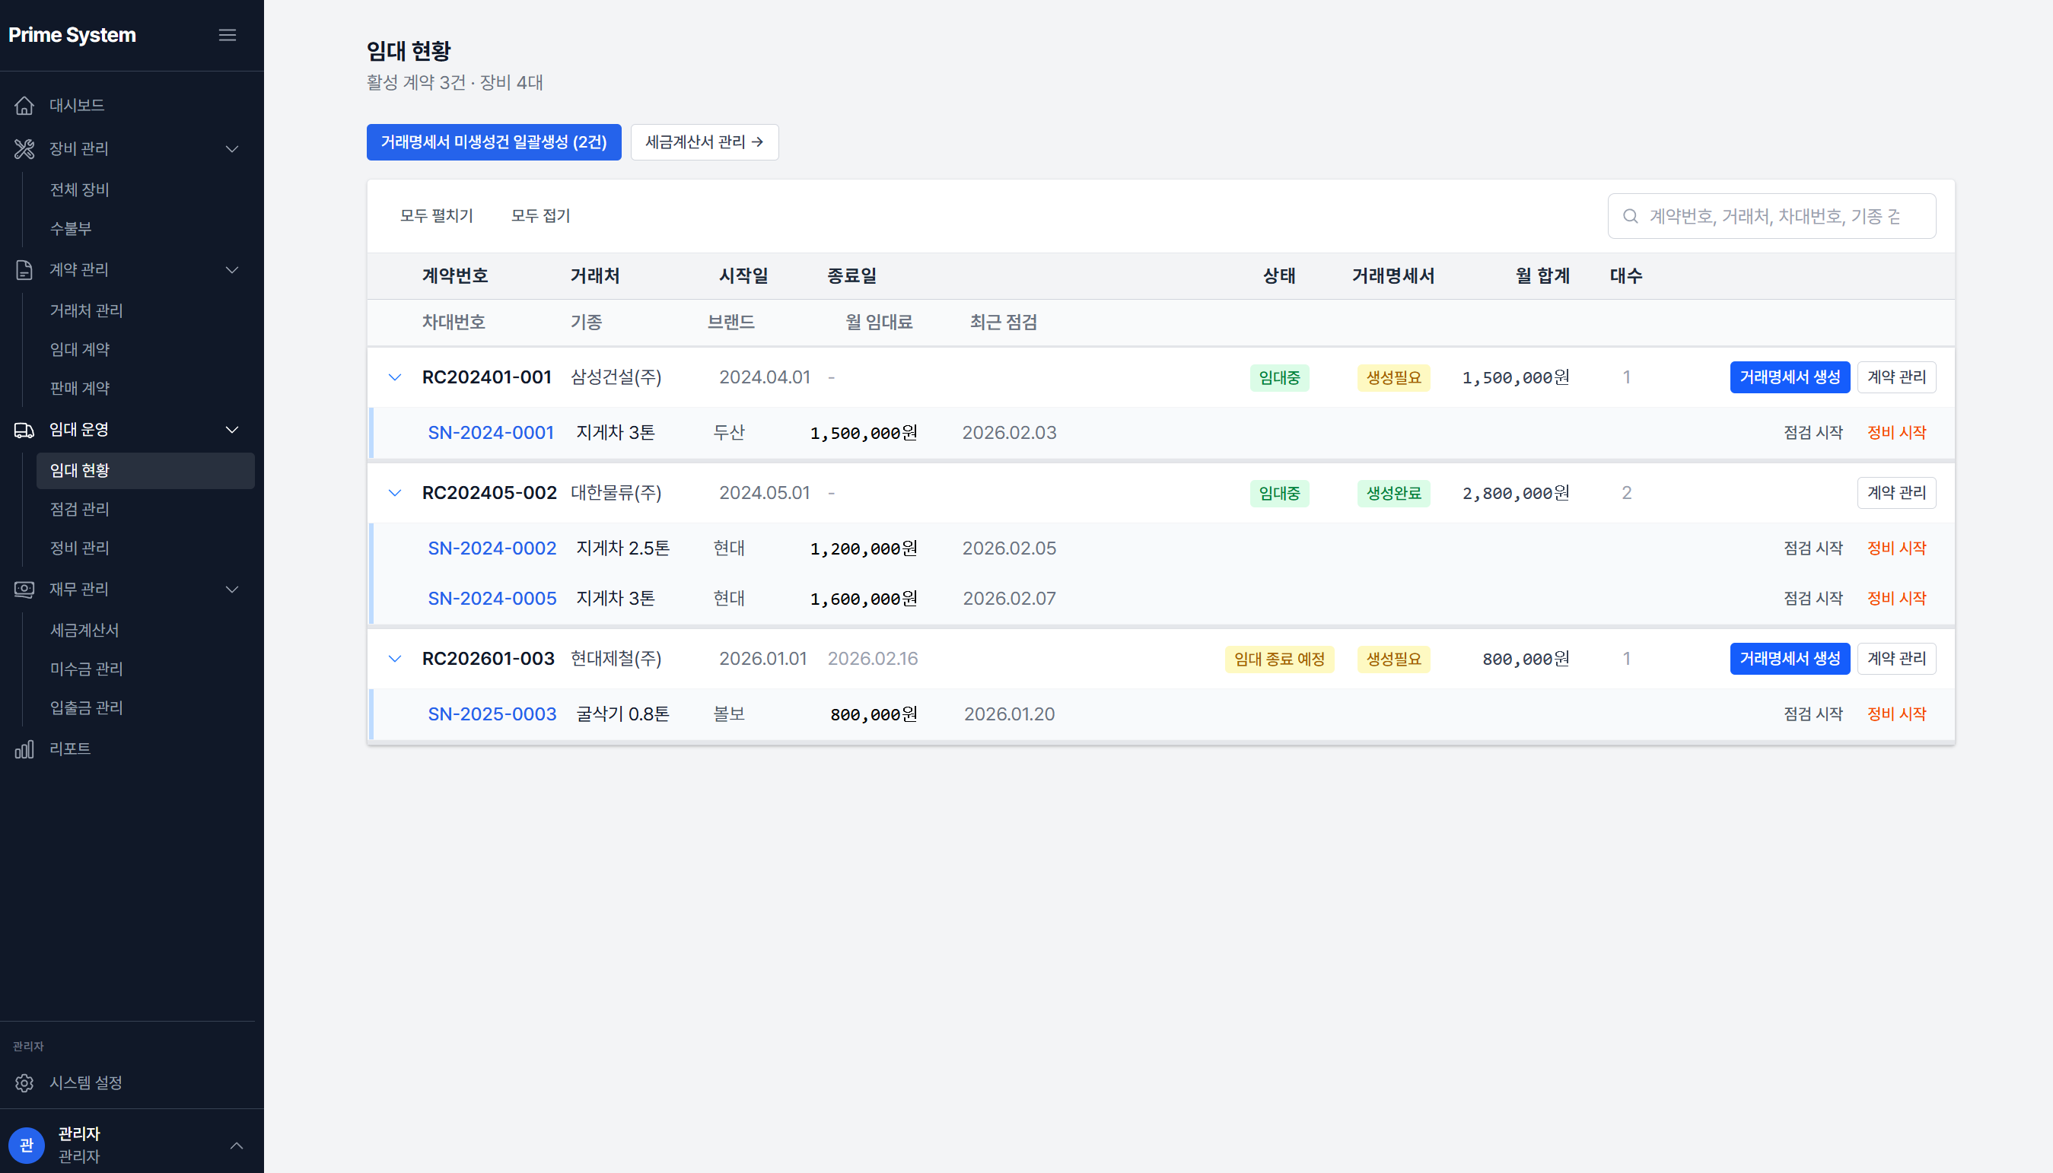Screen dimensions: 2053x1173
Task: Click the home icon for 대시보드
Action: click(24, 106)
